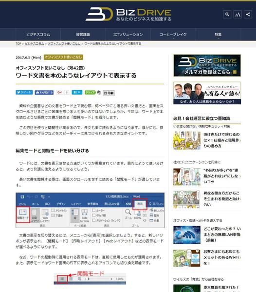Click Wi-Fi globe thumbnail beside 無線LAN article

(187, 235)
